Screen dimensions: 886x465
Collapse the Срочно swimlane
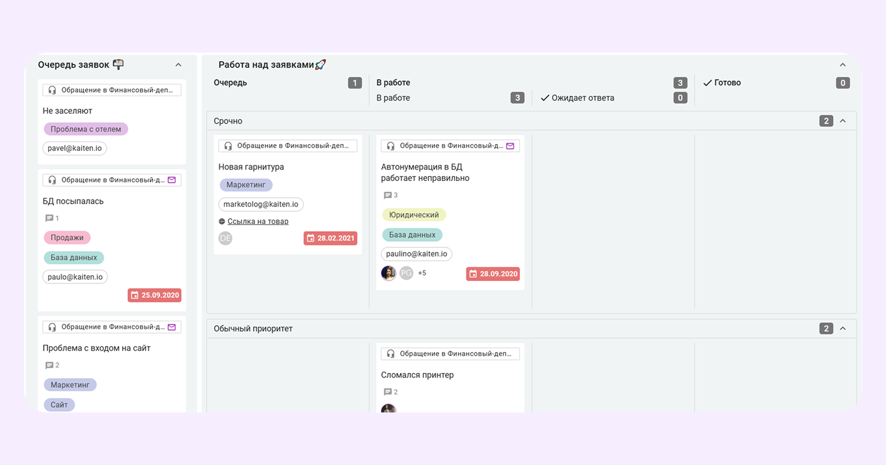(843, 121)
